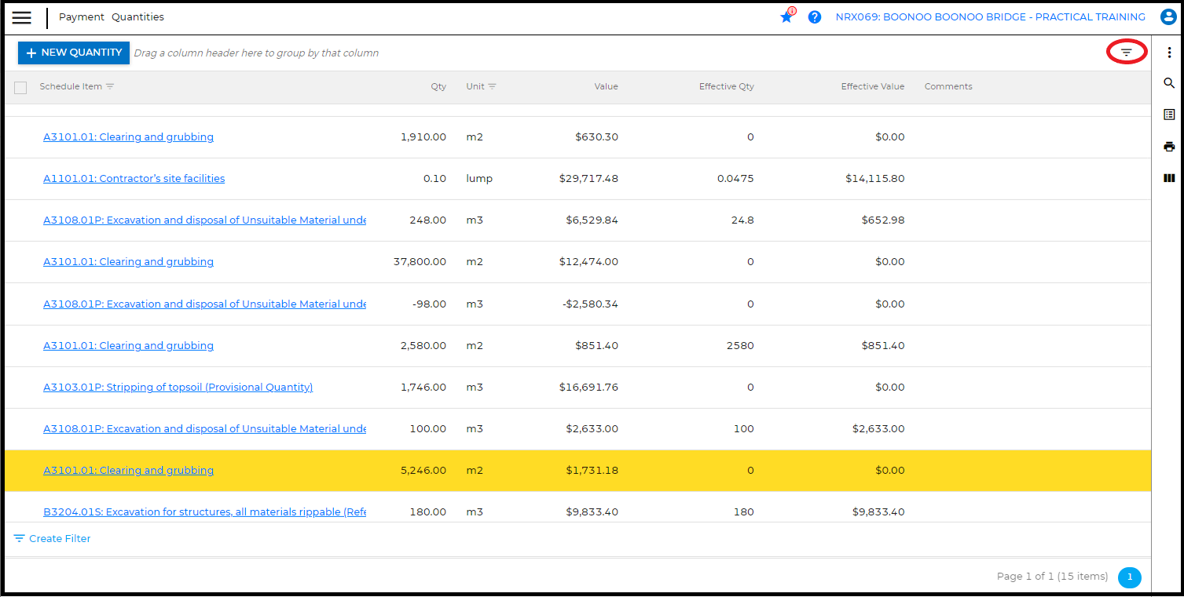The height and width of the screenshot is (597, 1184).
Task: Click the favorites star icon
Action: (786, 16)
